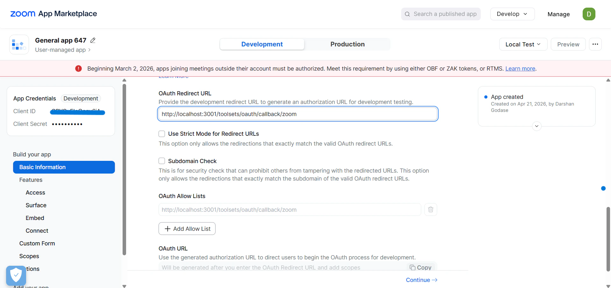This screenshot has width=611, height=288.
Task: Open User-managed app chevron link
Action: (x=63, y=50)
